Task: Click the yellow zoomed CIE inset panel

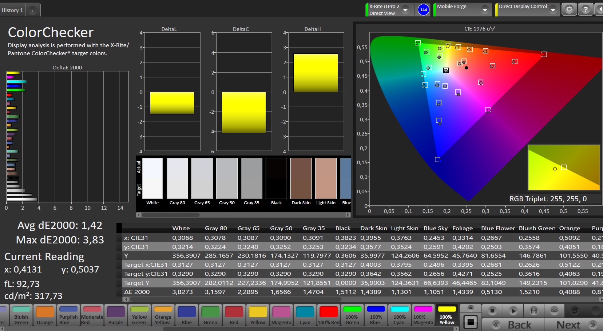Action: tap(564, 167)
